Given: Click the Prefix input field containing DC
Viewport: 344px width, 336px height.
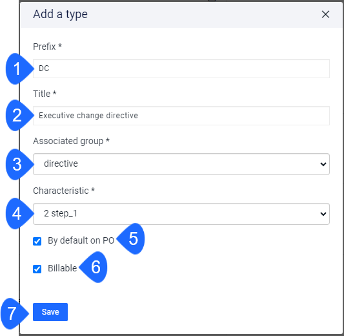Looking at the screenshot, I should [181, 68].
